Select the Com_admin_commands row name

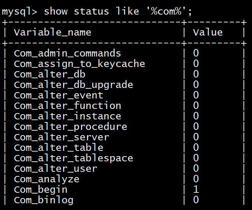67,53
